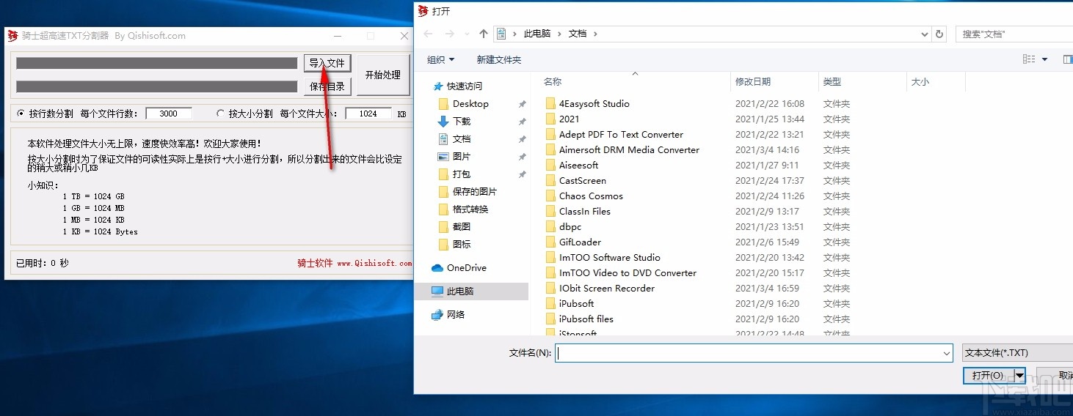
Task: Select 文档 in the navigation pane
Action: [462, 139]
